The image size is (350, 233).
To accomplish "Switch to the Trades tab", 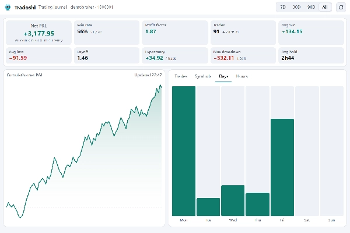I will pyautogui.click(x=181, y=76).
